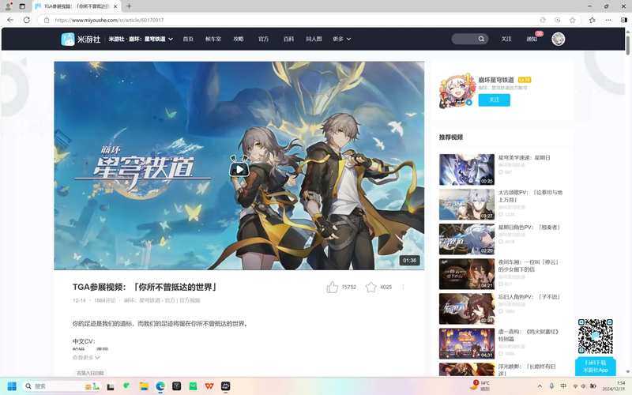The height and width of the screenshot is (395, 632).
Task: Show hidden system tray icons chevron
Action: tap(540, 386)
